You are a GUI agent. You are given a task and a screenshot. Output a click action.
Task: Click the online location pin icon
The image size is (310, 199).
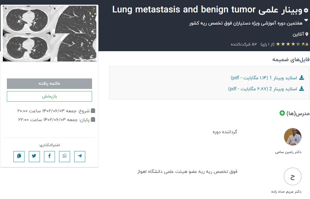point(307,34)
